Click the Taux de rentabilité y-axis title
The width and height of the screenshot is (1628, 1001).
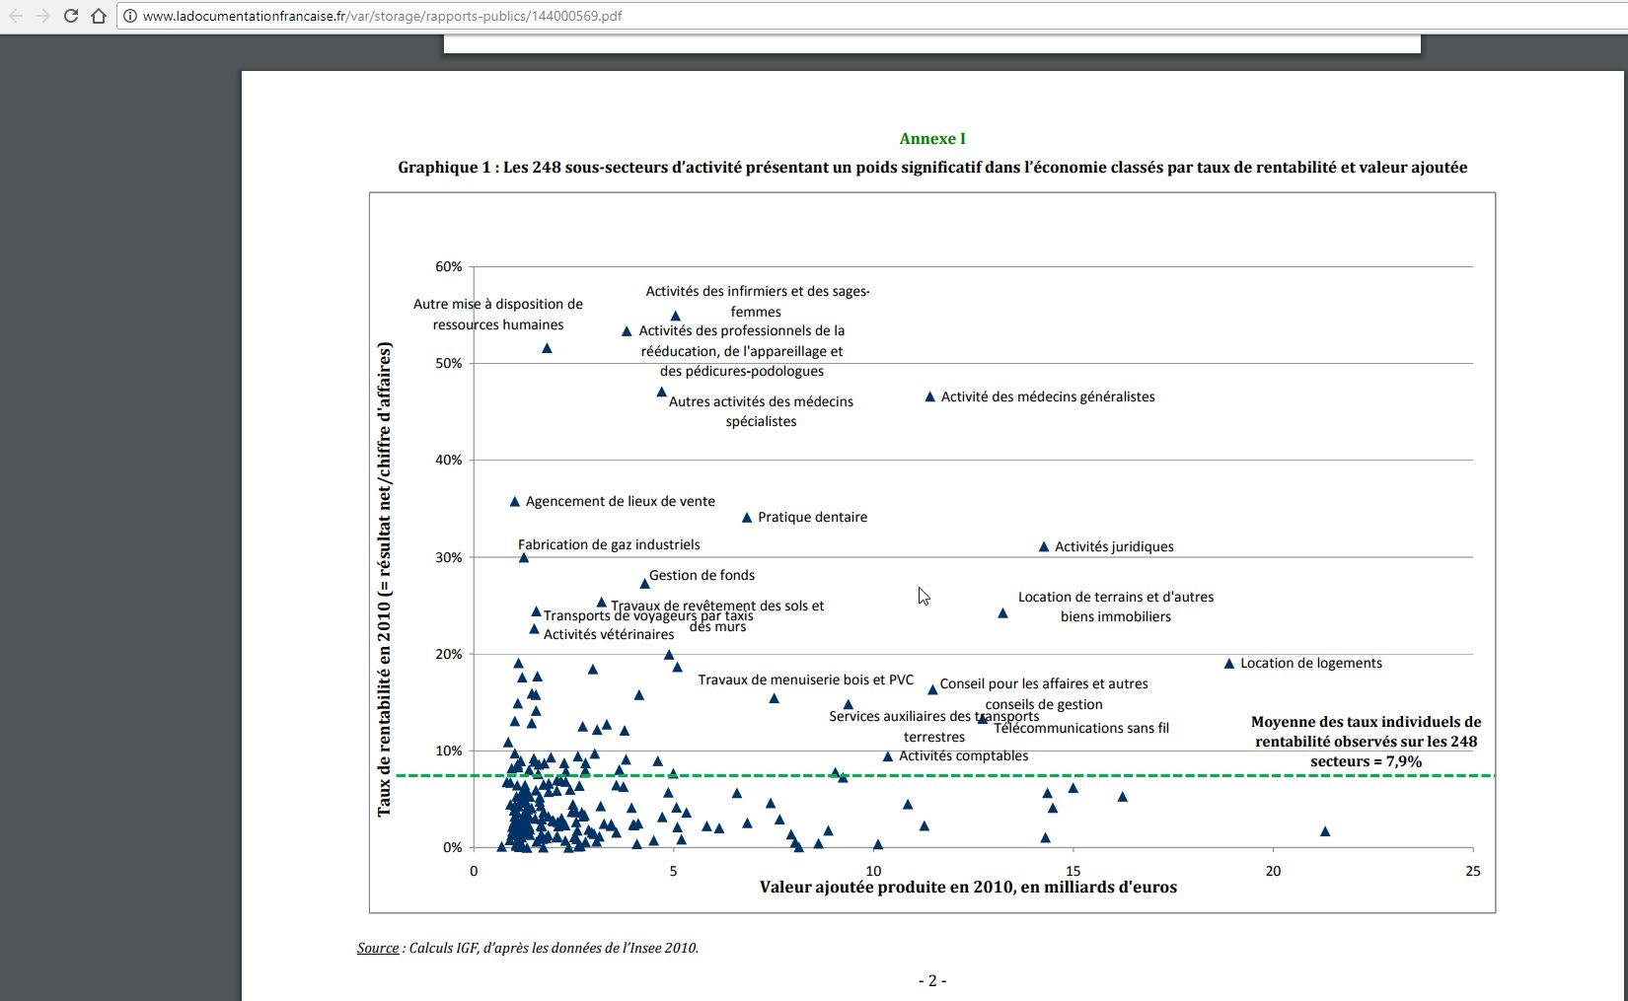click(x=385, y=579)
